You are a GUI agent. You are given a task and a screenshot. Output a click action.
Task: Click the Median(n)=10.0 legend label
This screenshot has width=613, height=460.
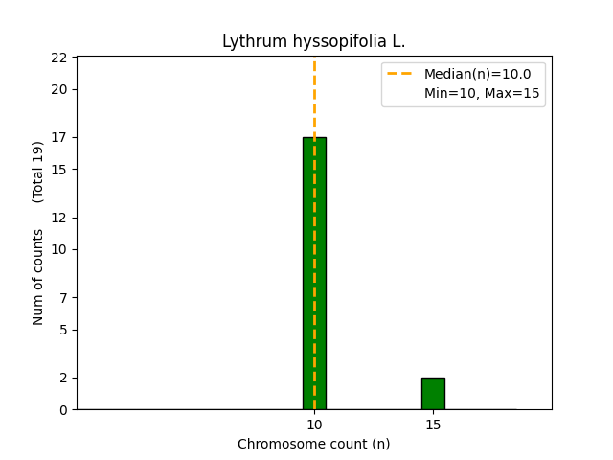[477, 74]
